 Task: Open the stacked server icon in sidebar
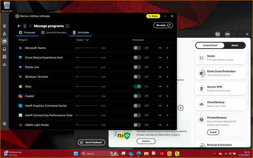point(5,57)
